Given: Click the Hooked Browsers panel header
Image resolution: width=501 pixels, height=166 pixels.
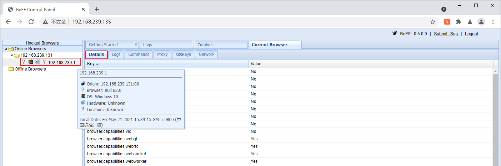Looking at the screenshot, I should click(x=42, y=43).
